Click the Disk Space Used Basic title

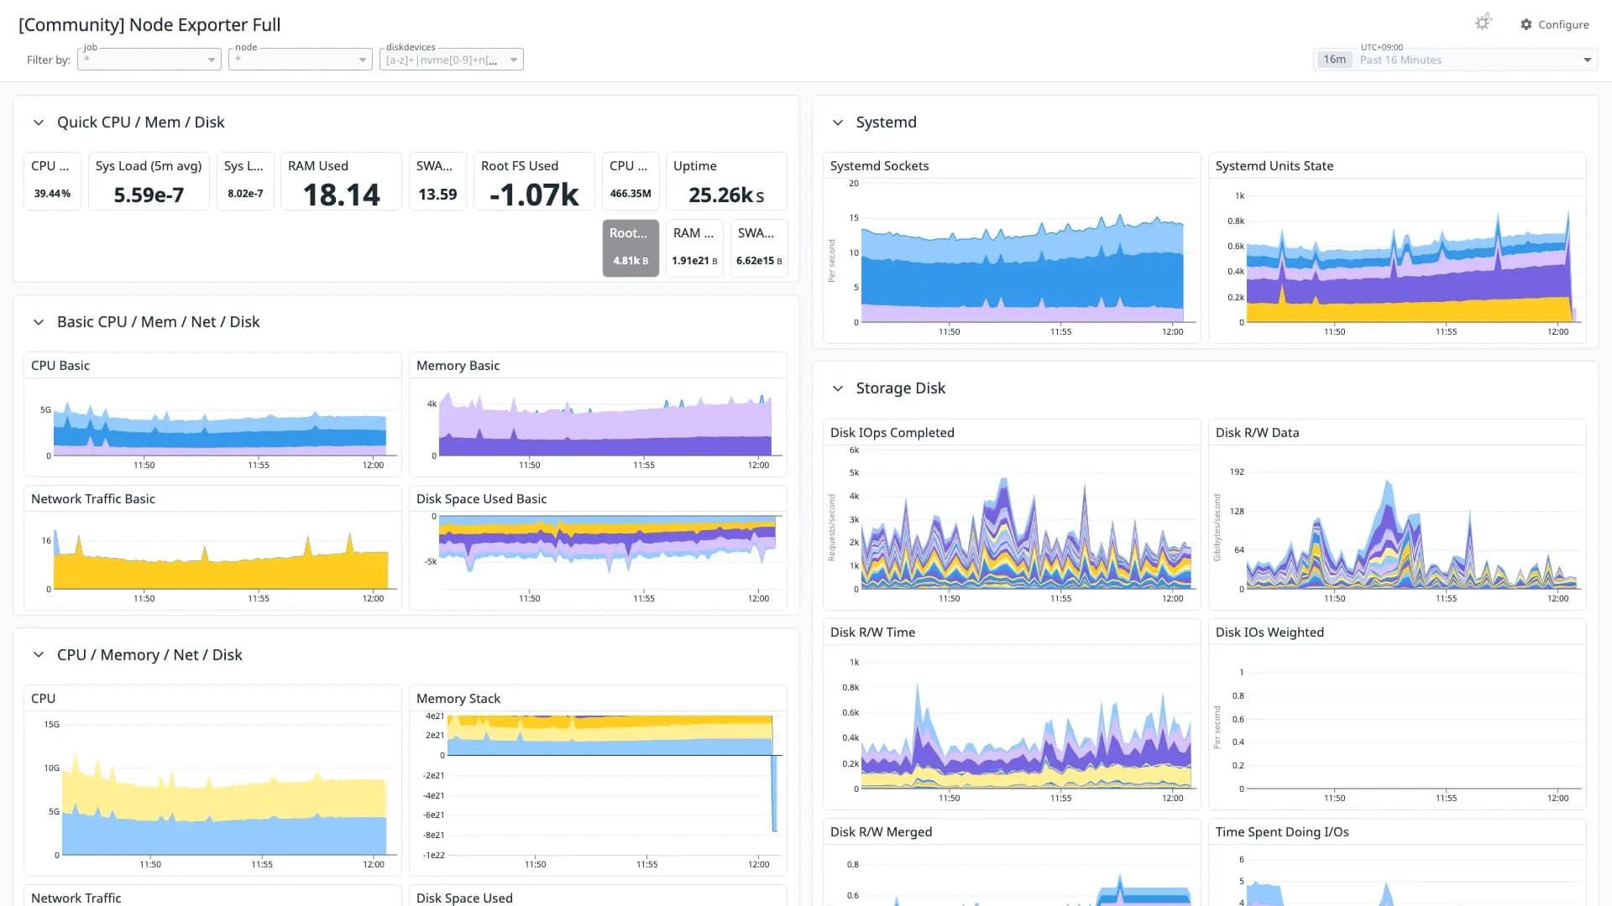click(481, 499)
